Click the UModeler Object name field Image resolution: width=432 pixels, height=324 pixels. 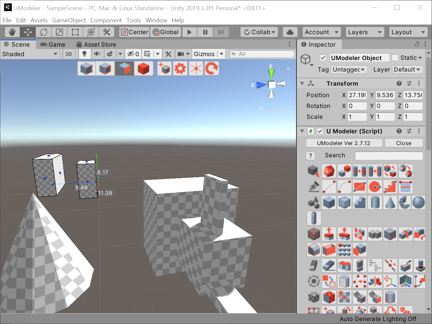pyautogui.click(x=359, y=58)
